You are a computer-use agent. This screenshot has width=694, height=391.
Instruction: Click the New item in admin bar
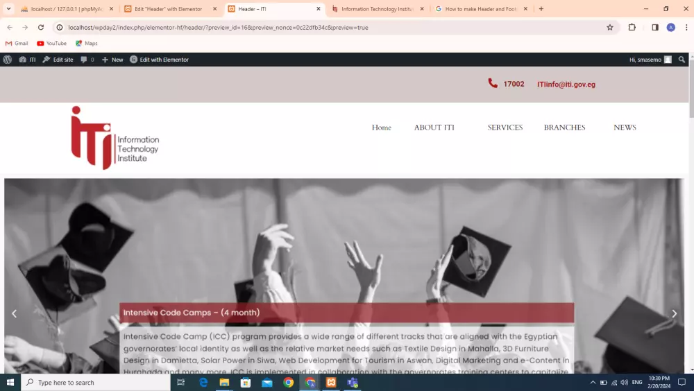112,60
